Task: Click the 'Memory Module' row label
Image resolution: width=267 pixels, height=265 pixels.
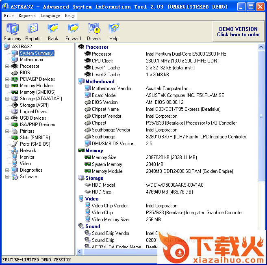Action: tap(107, 171)
